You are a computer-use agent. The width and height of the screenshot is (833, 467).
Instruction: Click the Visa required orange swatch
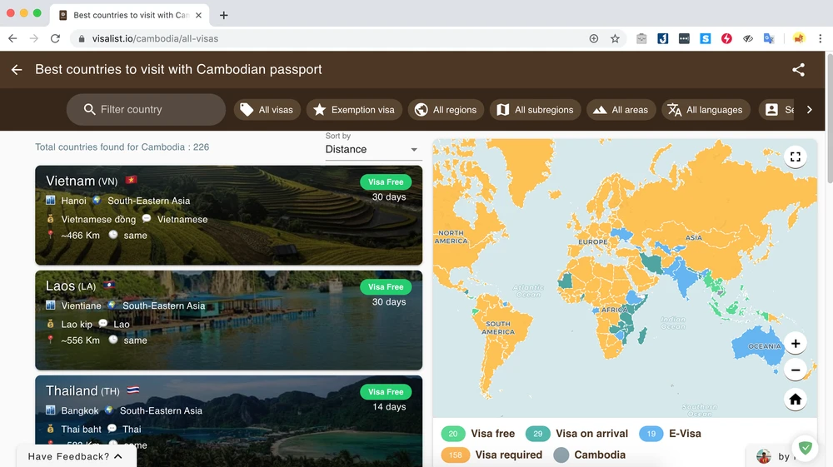[x=456, y=455]
